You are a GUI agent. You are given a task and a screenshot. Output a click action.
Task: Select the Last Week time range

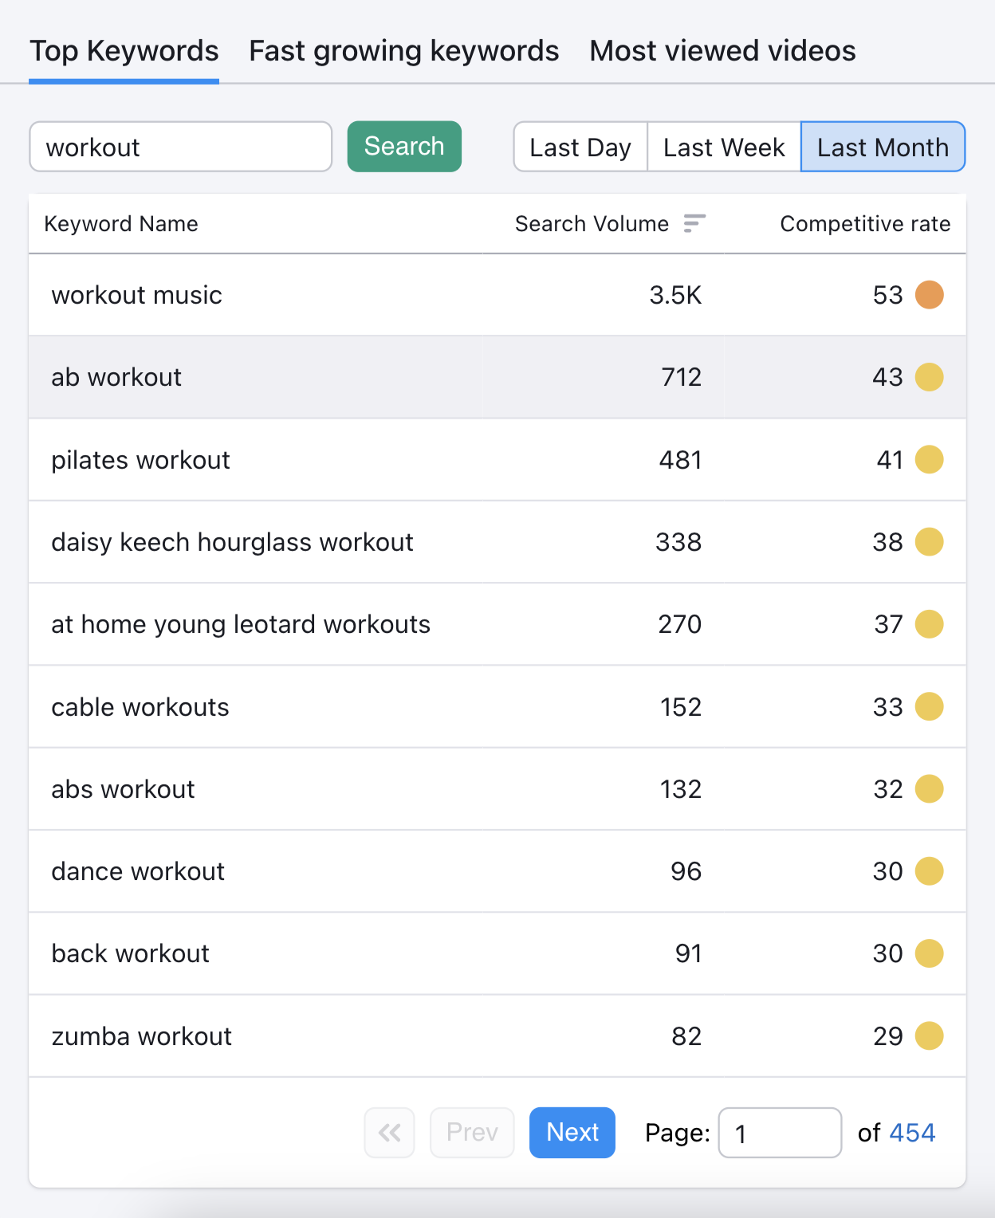[x=723, y=147]
